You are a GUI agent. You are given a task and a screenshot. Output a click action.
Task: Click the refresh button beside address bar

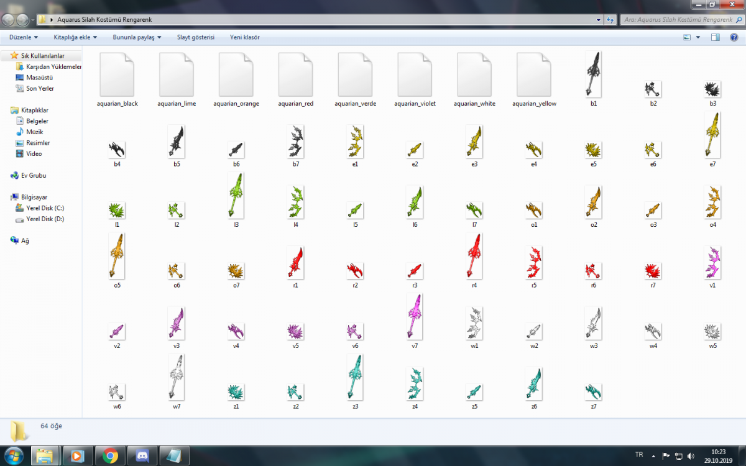click(x=610, y=20)
